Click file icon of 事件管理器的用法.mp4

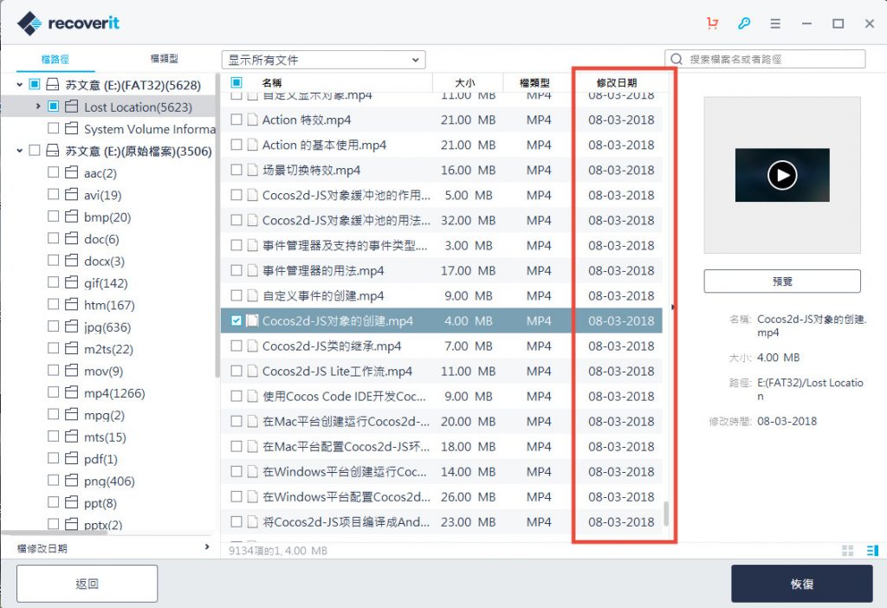click(252, 270)
